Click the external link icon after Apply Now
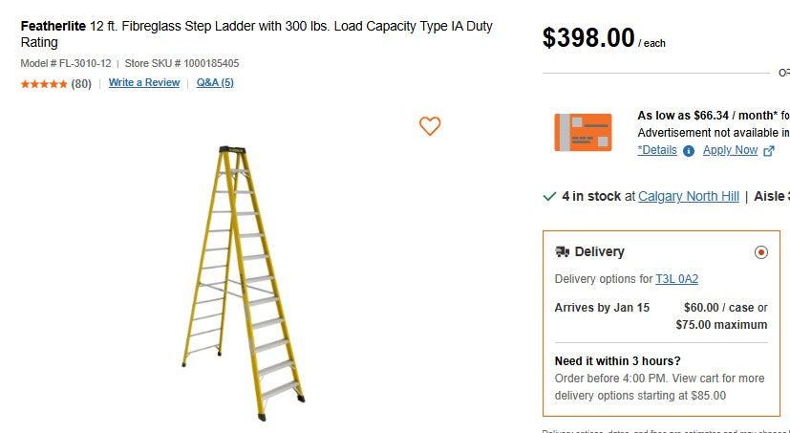790x433 pixels. 769,151
